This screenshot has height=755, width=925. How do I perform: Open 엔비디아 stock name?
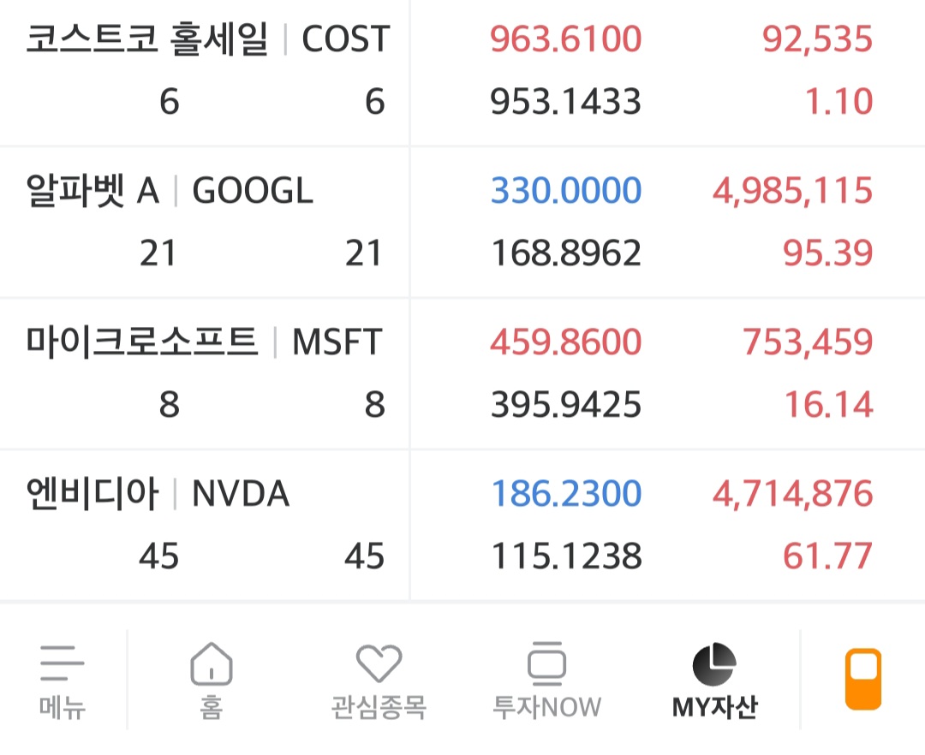pos(92,493)
